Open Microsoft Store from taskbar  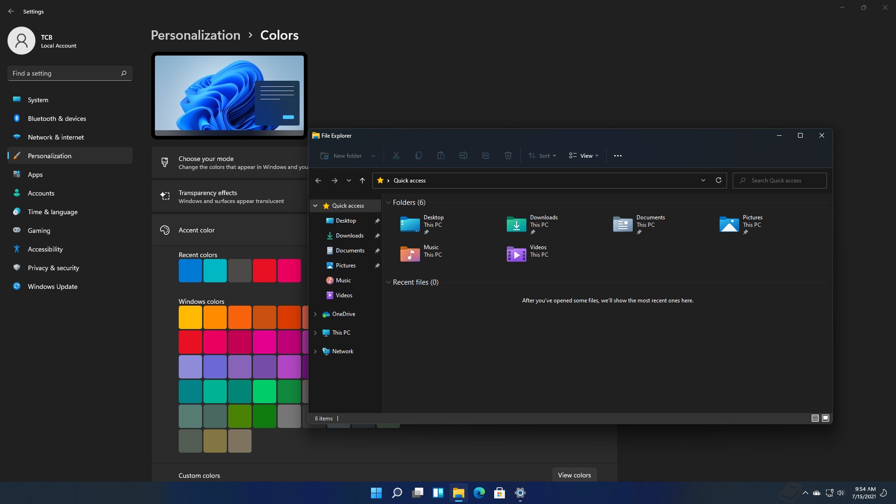(499, 493)
